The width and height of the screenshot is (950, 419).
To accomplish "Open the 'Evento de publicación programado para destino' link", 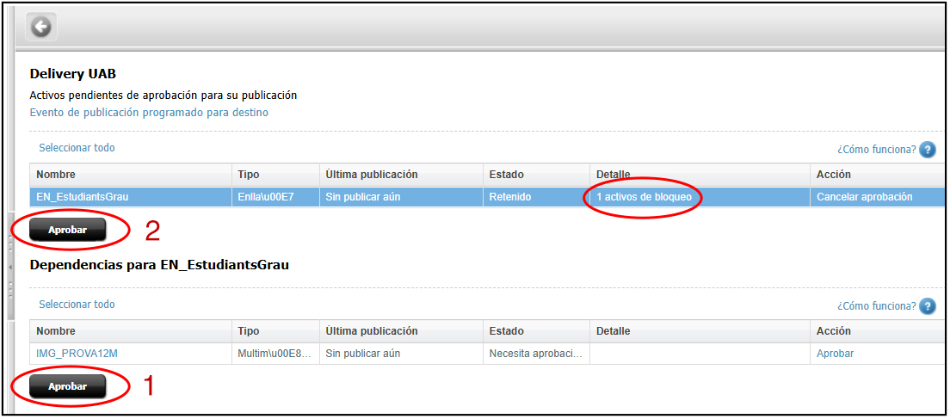I will [149, 113].
